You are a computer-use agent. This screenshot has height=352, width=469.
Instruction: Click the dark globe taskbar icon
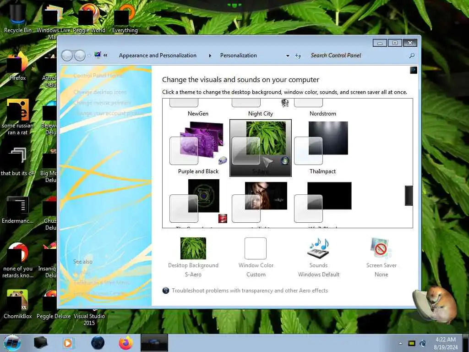click(x=98, y=343)
